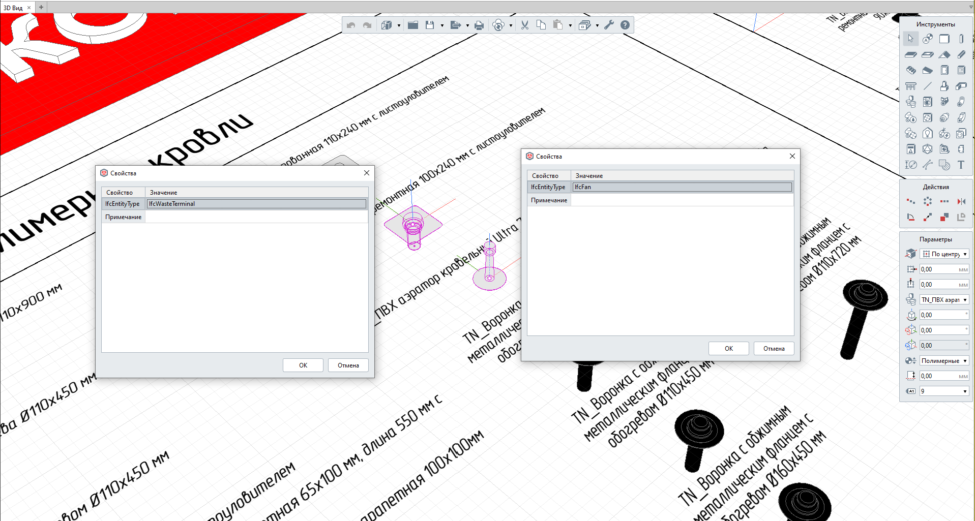
Task: Click the Export icon in the toolbar
Action: (455, 25)
